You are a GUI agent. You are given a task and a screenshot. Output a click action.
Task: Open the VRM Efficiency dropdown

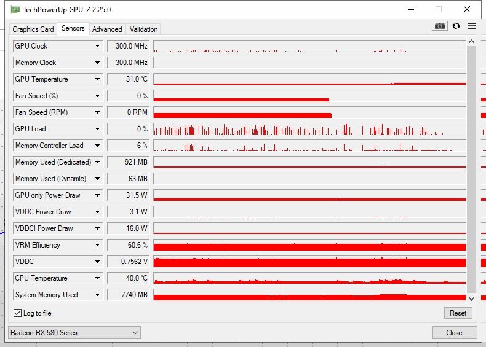coord(97,245)
